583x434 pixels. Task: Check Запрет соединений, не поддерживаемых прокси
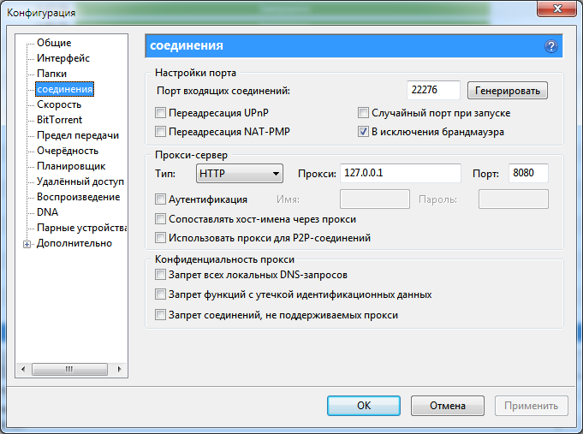point(160,315)
